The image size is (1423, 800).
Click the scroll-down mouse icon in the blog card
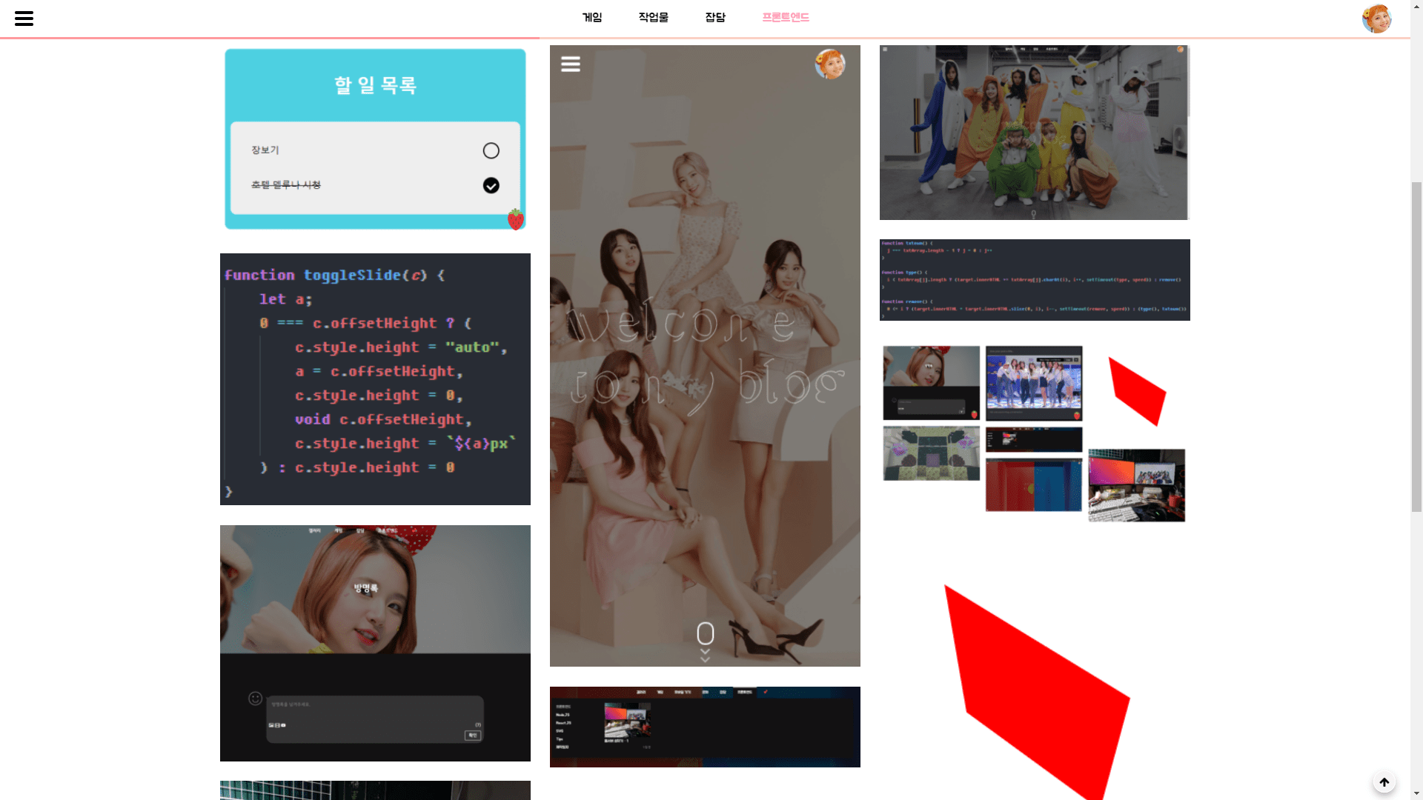point(705,634)
